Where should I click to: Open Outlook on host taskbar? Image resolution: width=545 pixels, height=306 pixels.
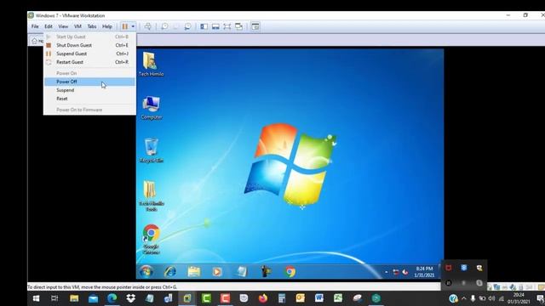(x=301, y=298)
